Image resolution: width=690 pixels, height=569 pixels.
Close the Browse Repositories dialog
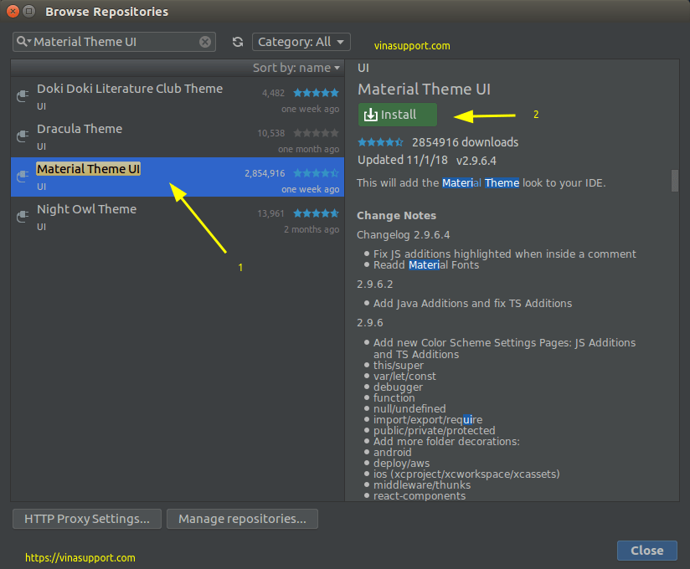click(x=646, y=550)
